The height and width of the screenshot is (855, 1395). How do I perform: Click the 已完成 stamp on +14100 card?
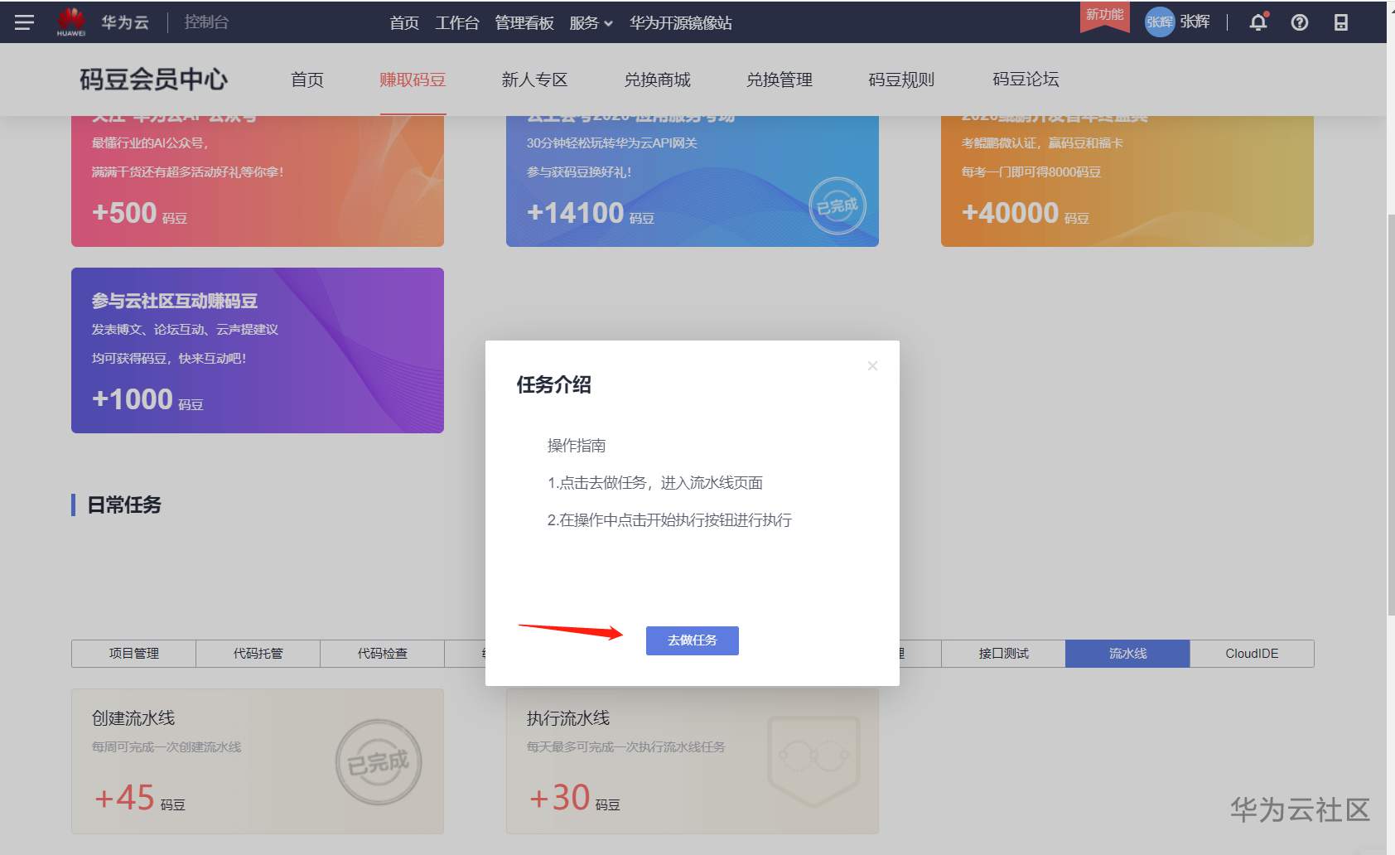pyautogui.click(x=837, y=206)
